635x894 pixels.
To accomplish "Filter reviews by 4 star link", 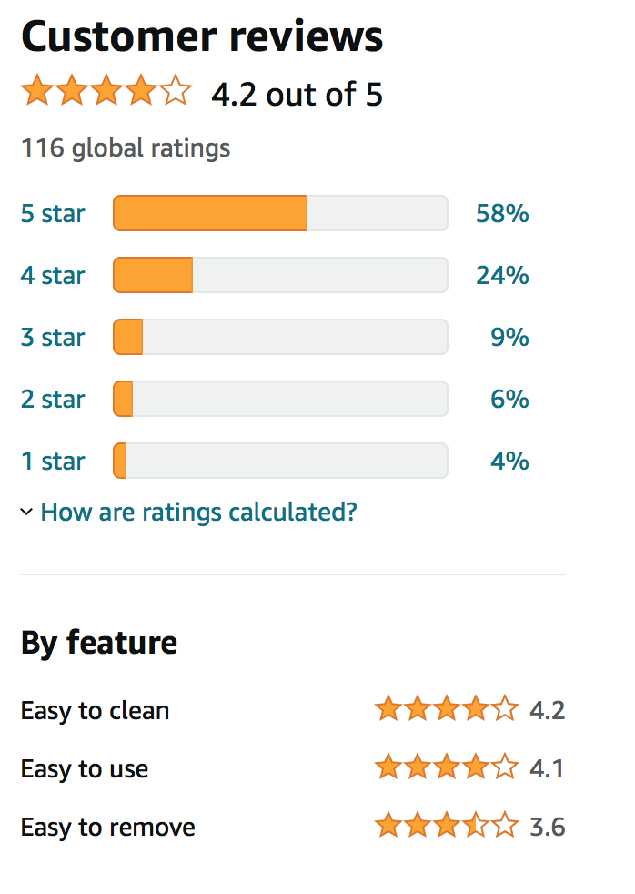I will coord(53,275).
